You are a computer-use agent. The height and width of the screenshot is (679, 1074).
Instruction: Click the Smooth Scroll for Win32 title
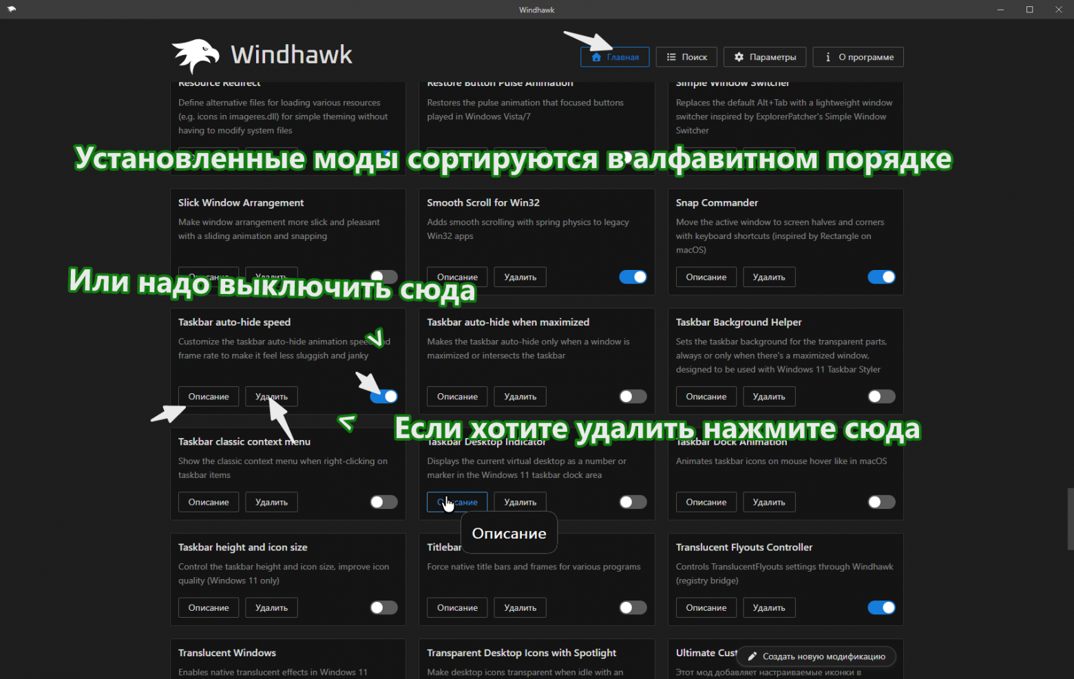click(x=483, y=202)
